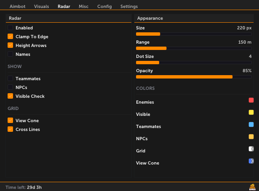Click the Time left 29d 3h text

click(x=24, y=187)
